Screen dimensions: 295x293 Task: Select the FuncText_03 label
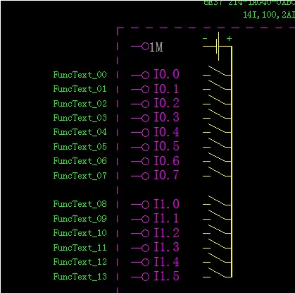coord(80,118)
